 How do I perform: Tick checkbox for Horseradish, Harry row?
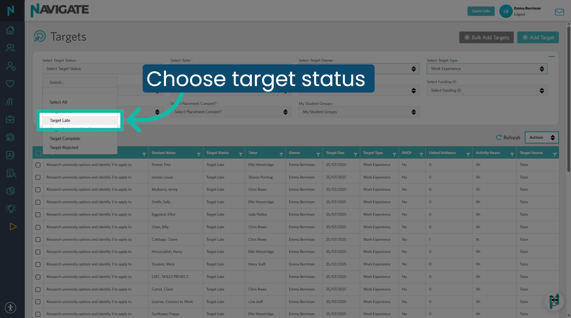pyautogui.click(x=38, y=252)
